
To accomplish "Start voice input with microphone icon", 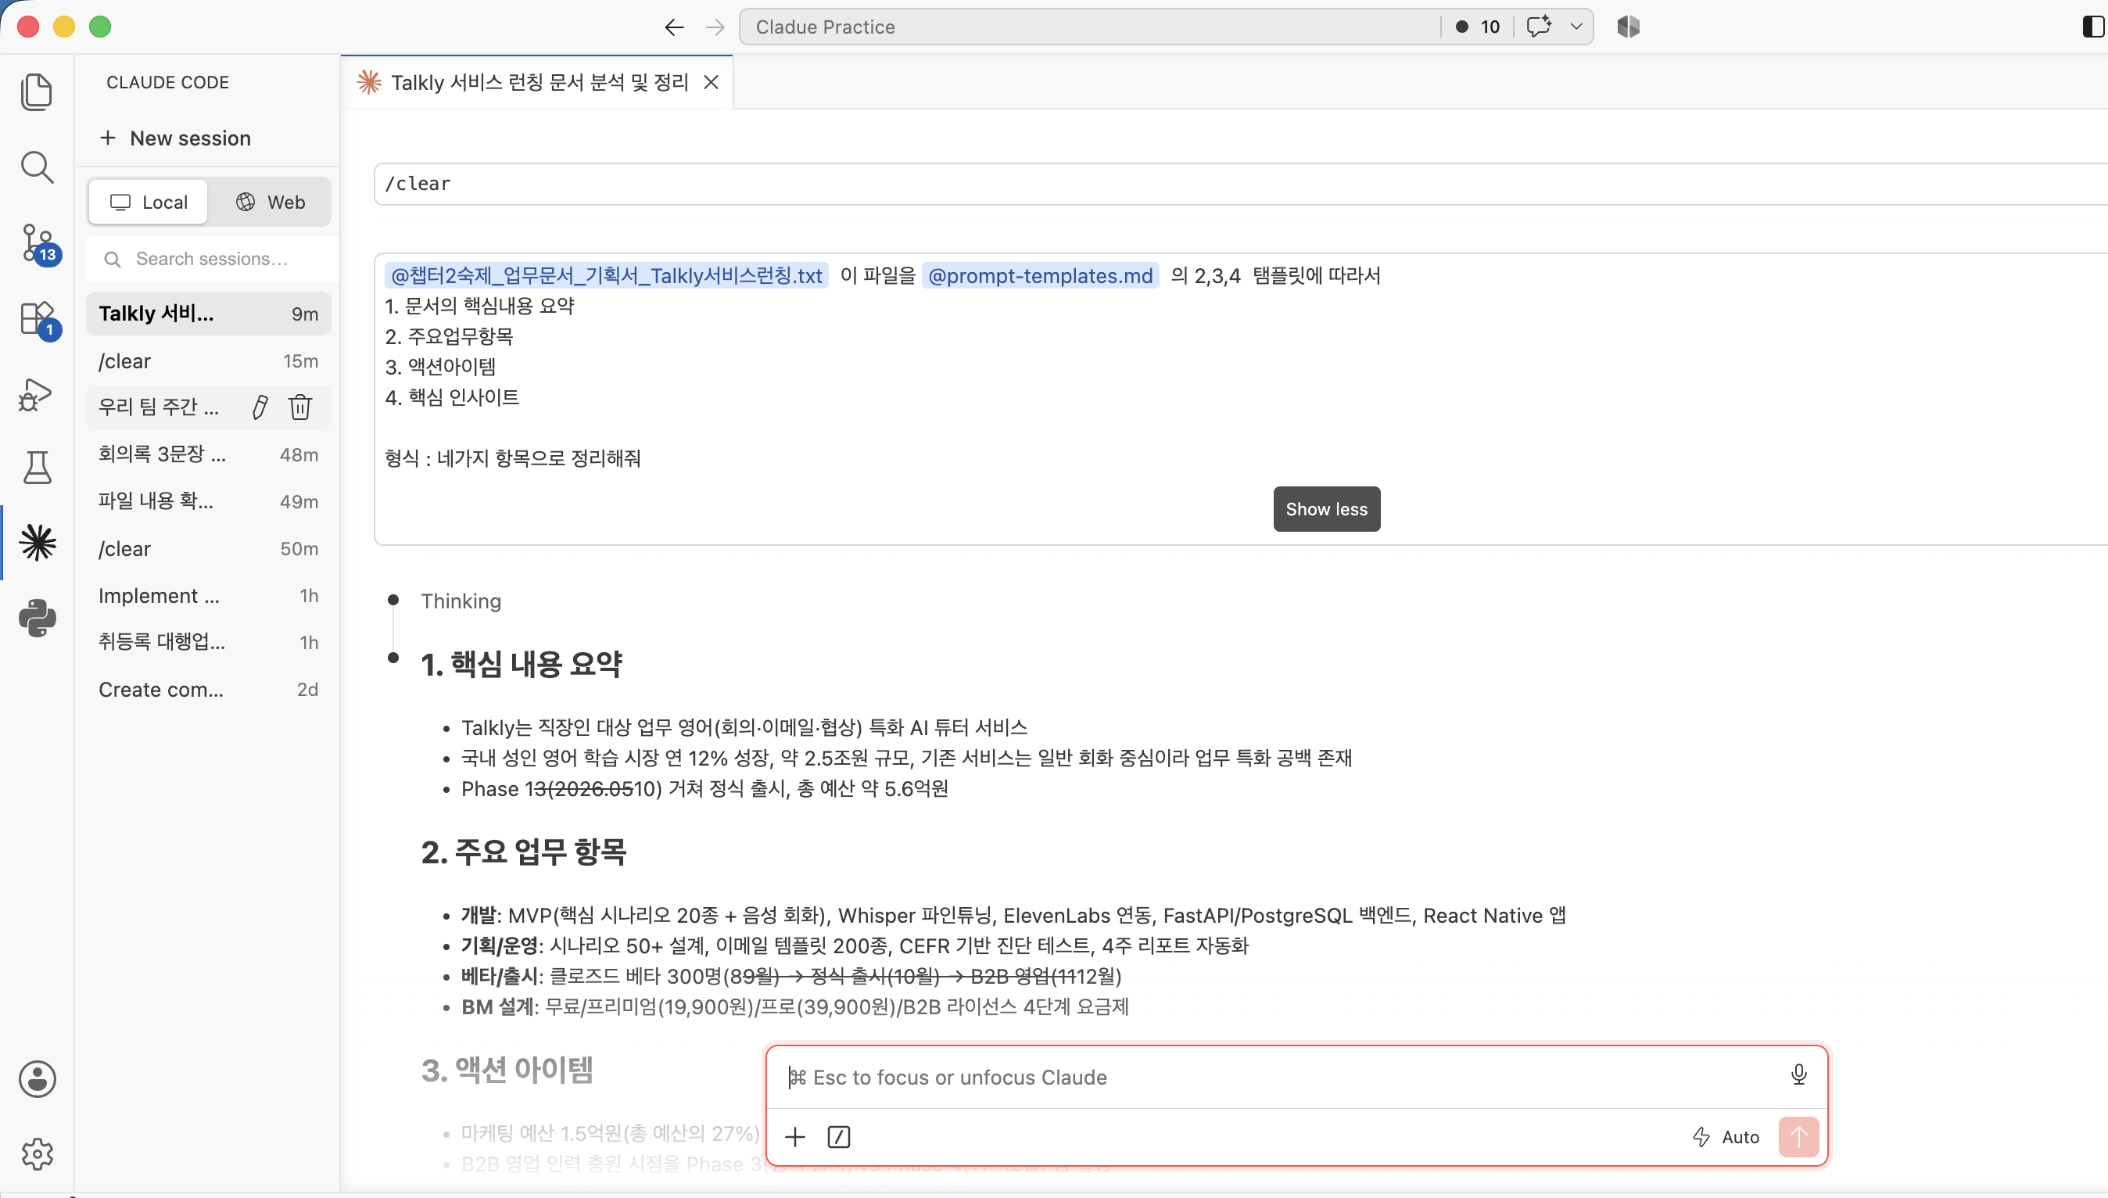I will (1798, 1074).
